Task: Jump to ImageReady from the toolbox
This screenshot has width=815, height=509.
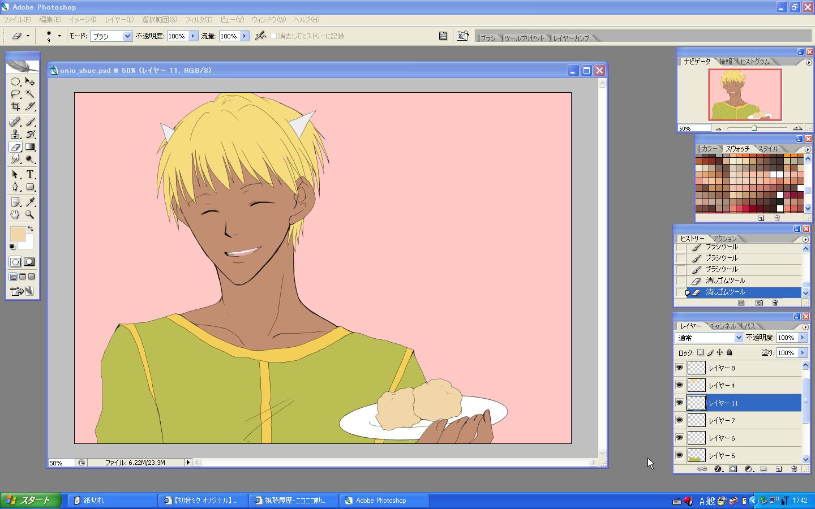Action: click(x=23, y=291)
